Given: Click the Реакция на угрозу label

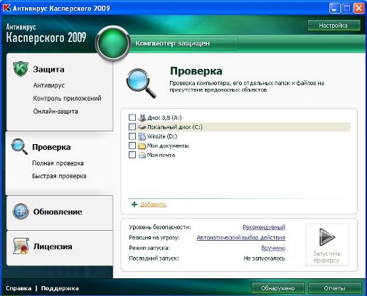Looking at the screenshot, I should 154,238.
